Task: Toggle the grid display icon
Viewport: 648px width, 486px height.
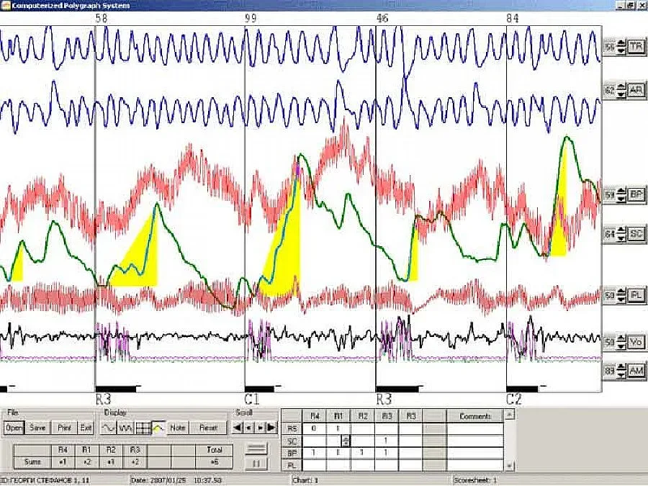Action: tap(143, 427)
